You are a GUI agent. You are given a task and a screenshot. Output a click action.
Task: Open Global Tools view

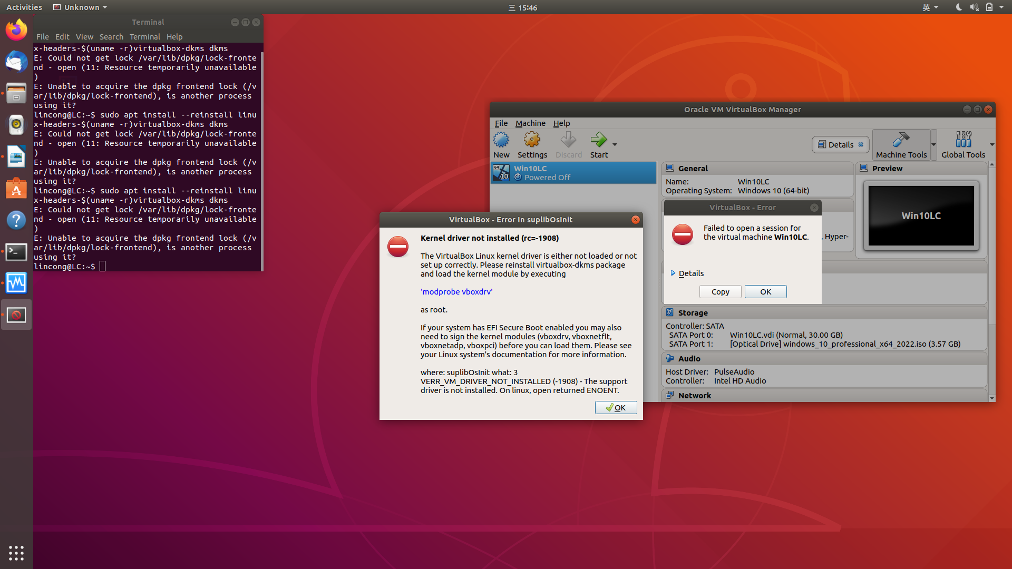point(963,144)
